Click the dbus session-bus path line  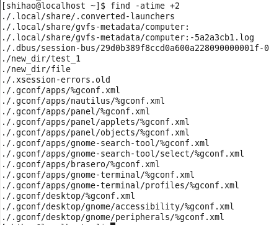coord(135,48)
